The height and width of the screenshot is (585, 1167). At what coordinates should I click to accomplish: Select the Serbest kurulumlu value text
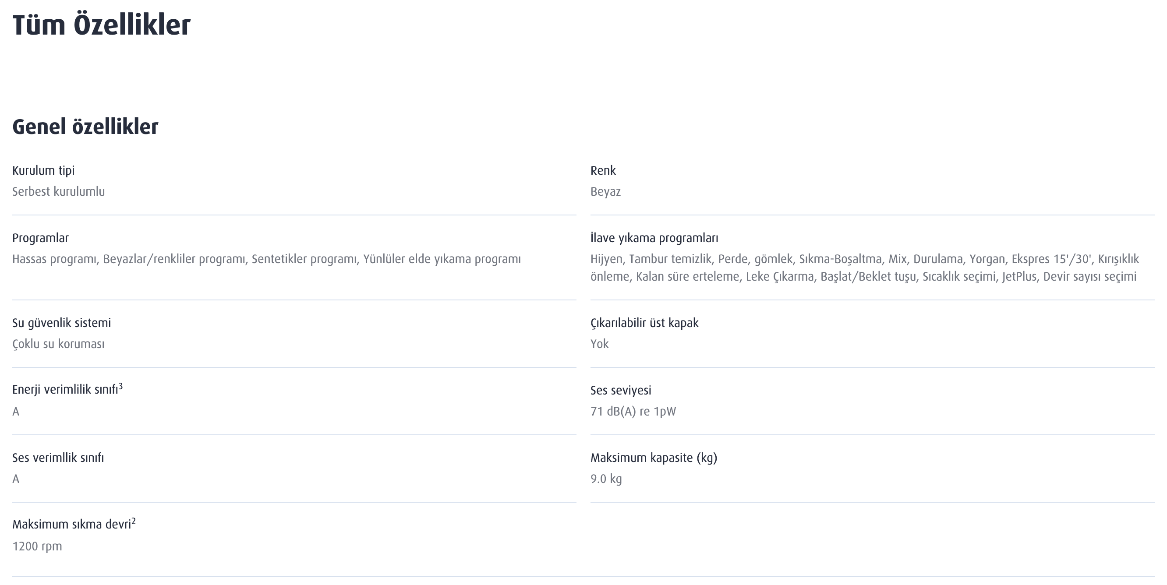pyautogui.click(x=58, y=191)
